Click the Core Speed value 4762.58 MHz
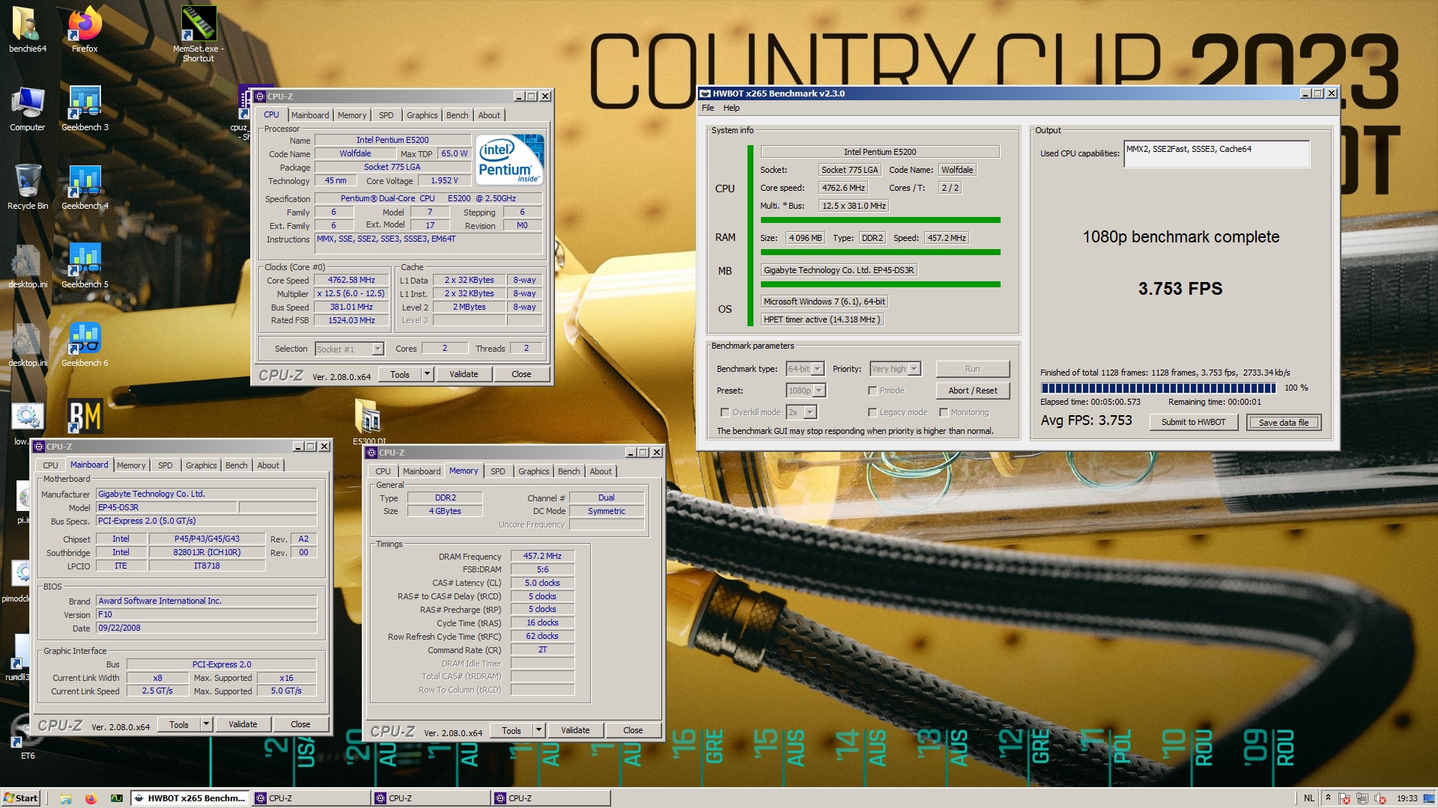 pyautogui.click(x=351, y=280)
